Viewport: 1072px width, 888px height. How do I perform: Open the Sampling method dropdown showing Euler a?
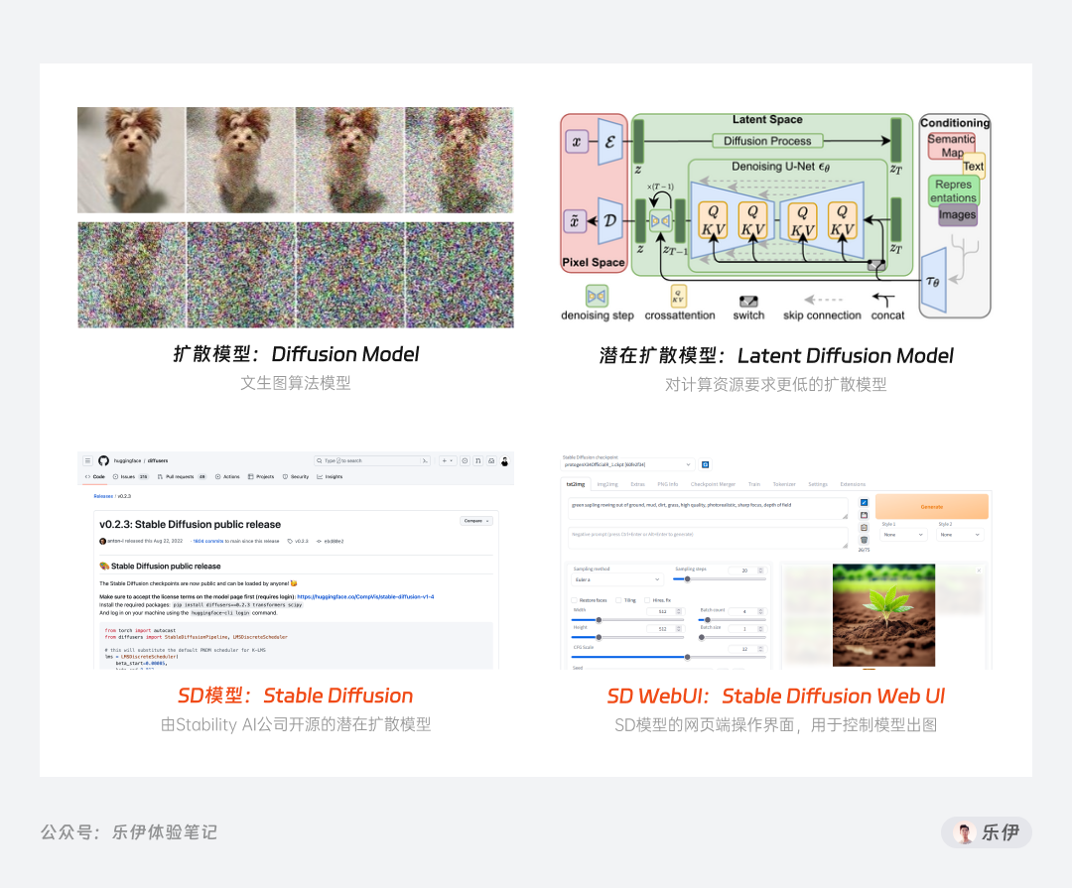(617, 579)
